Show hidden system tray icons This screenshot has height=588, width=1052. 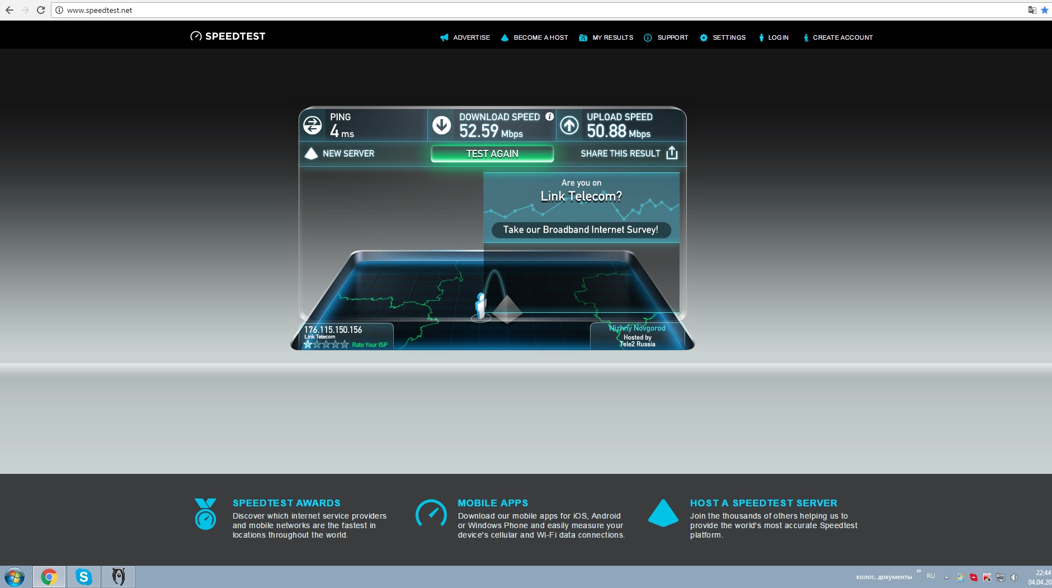[946, 577]
